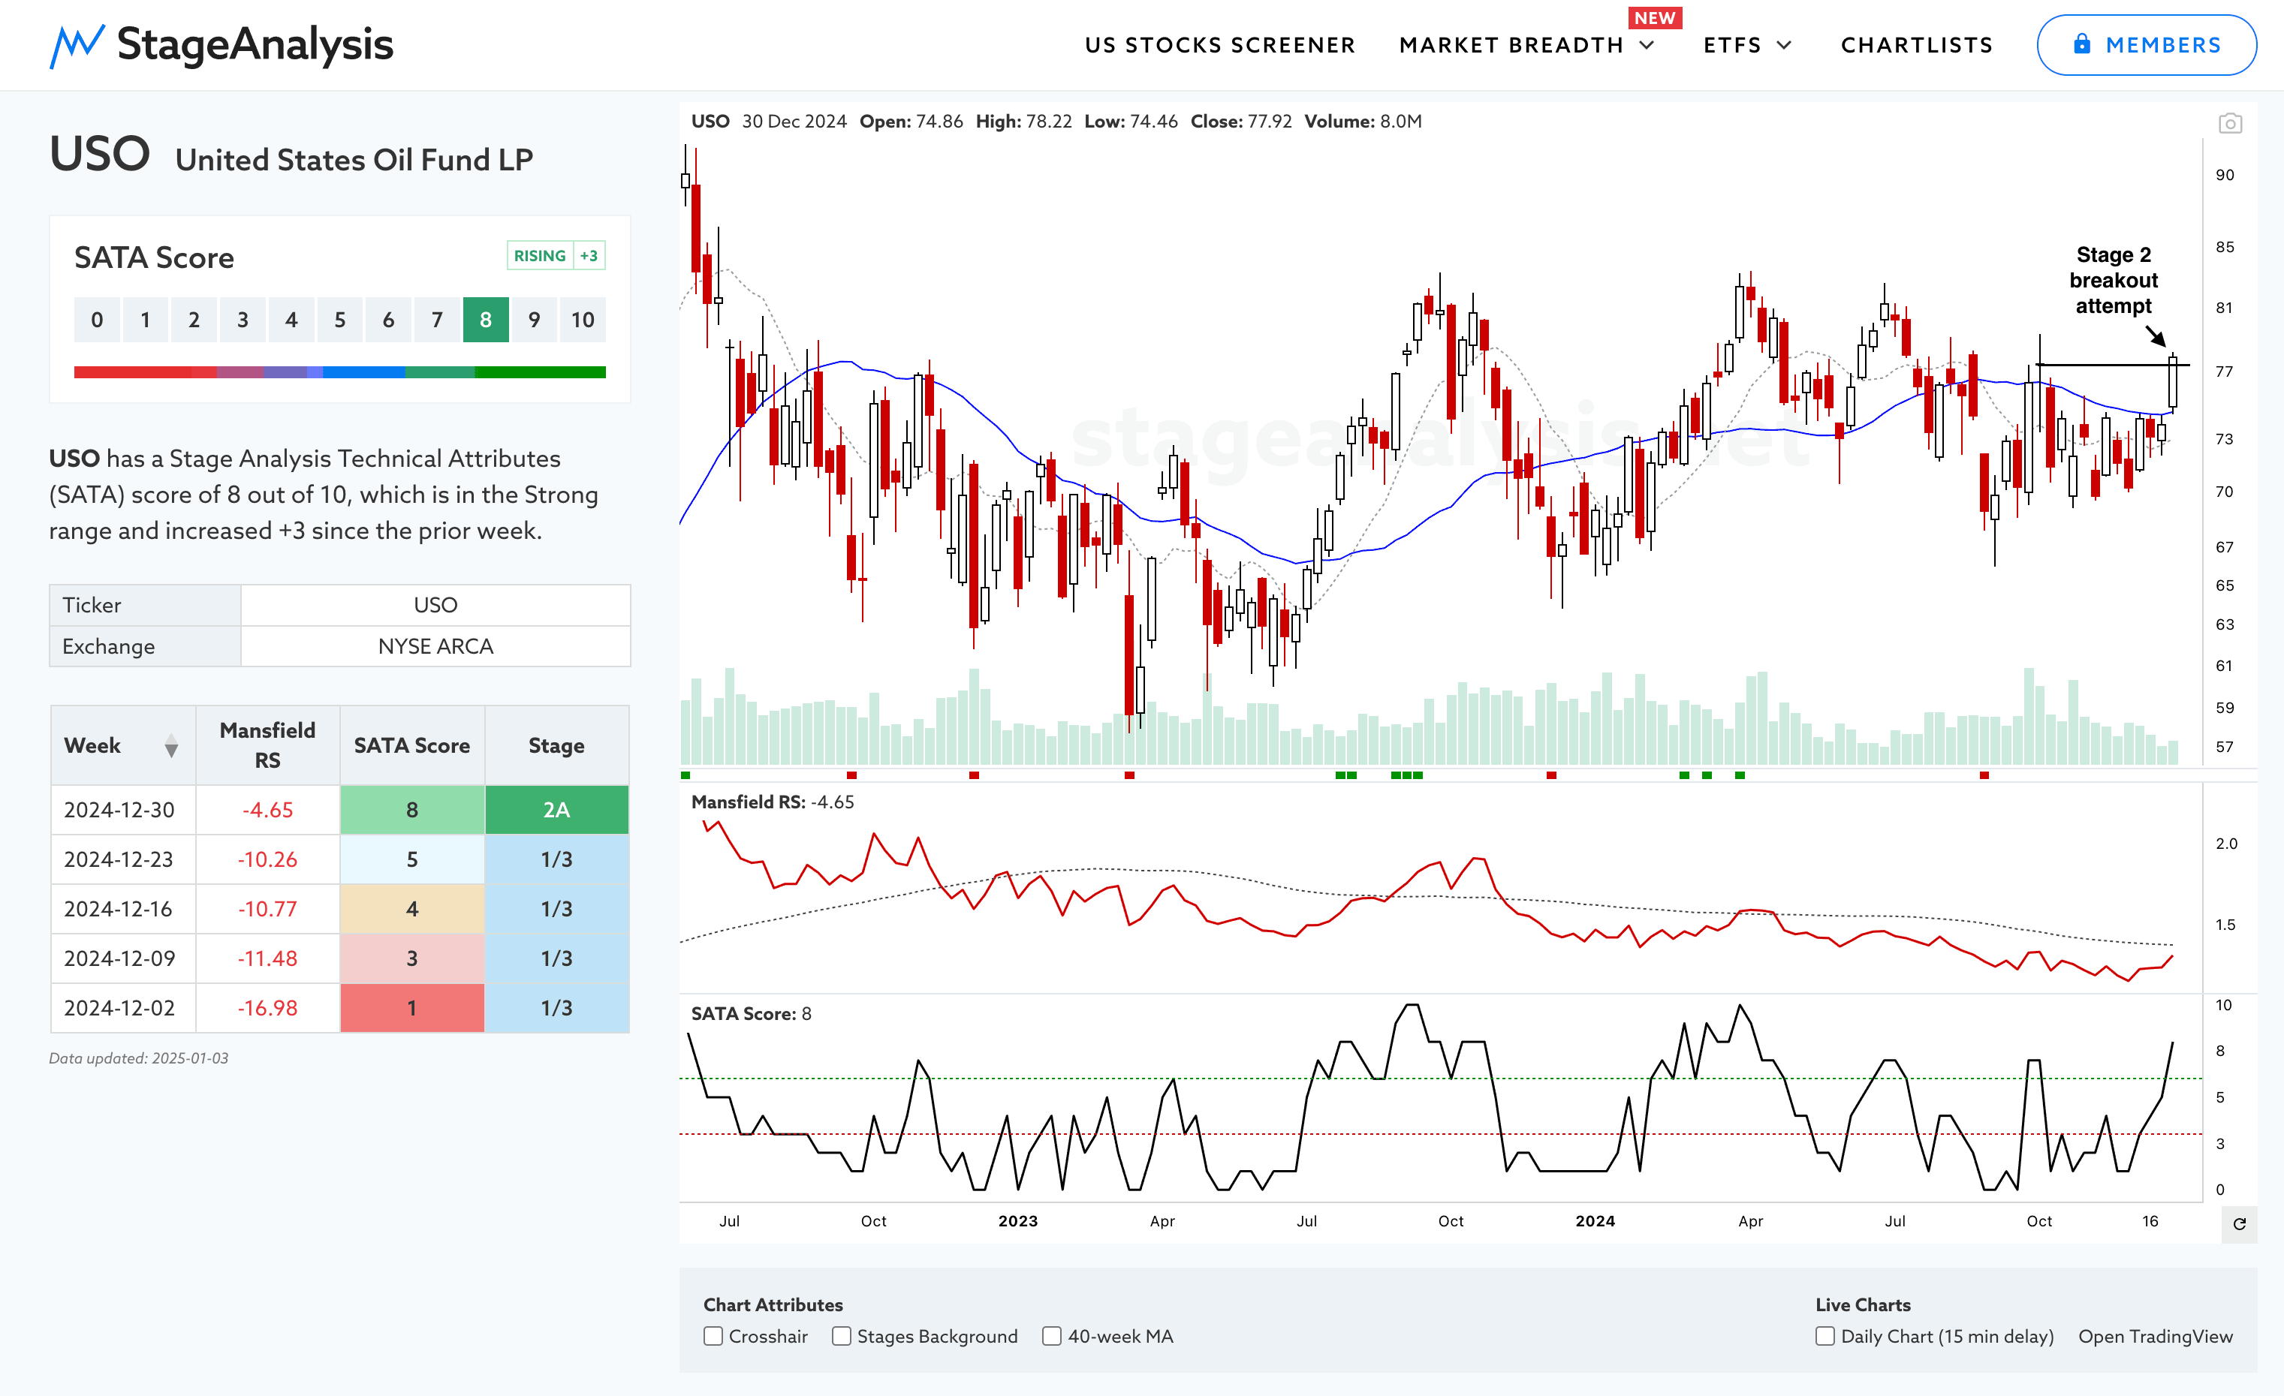Click the Close: 77.92 chart readout
This screenshot has height=1396, width=2284.
click(1240, 122)
